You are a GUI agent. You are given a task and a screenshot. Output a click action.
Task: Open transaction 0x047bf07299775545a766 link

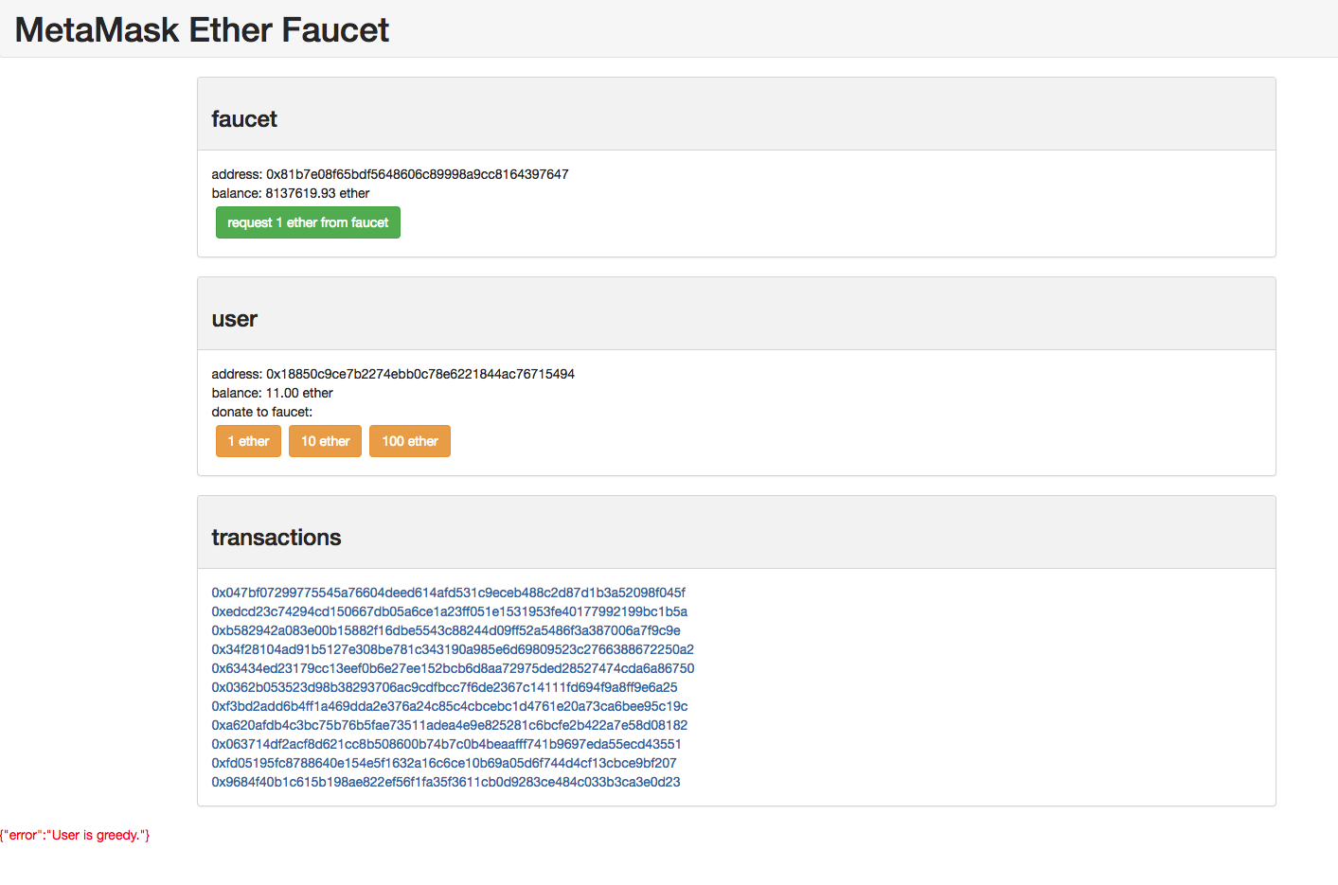tap(448, 593)
